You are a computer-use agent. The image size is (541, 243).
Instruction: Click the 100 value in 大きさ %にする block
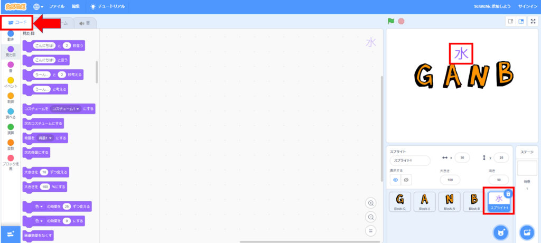click(45, 186)
